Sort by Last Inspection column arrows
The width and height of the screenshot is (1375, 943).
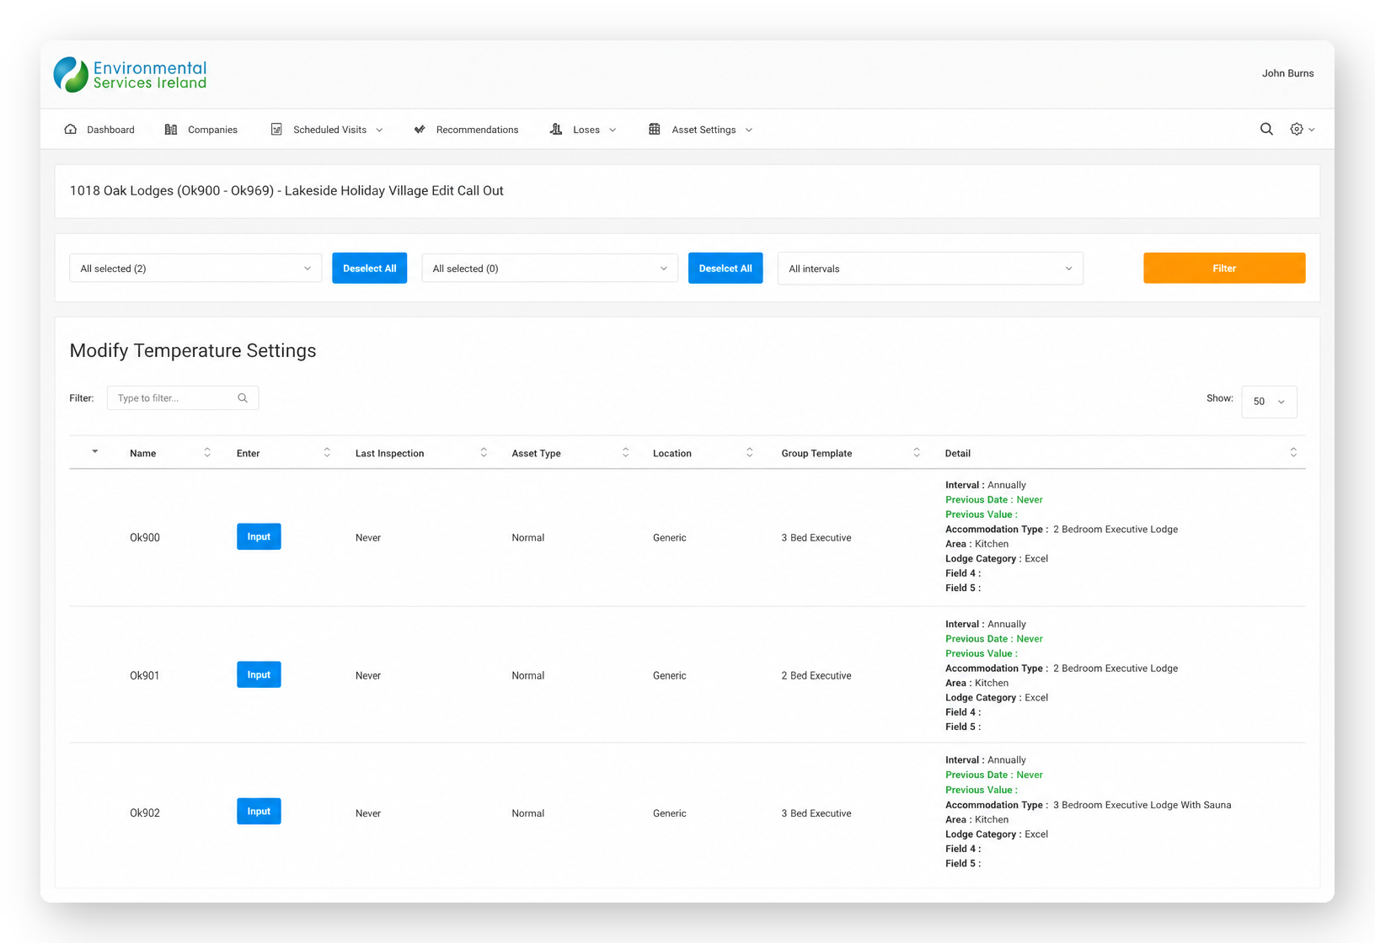484,453
